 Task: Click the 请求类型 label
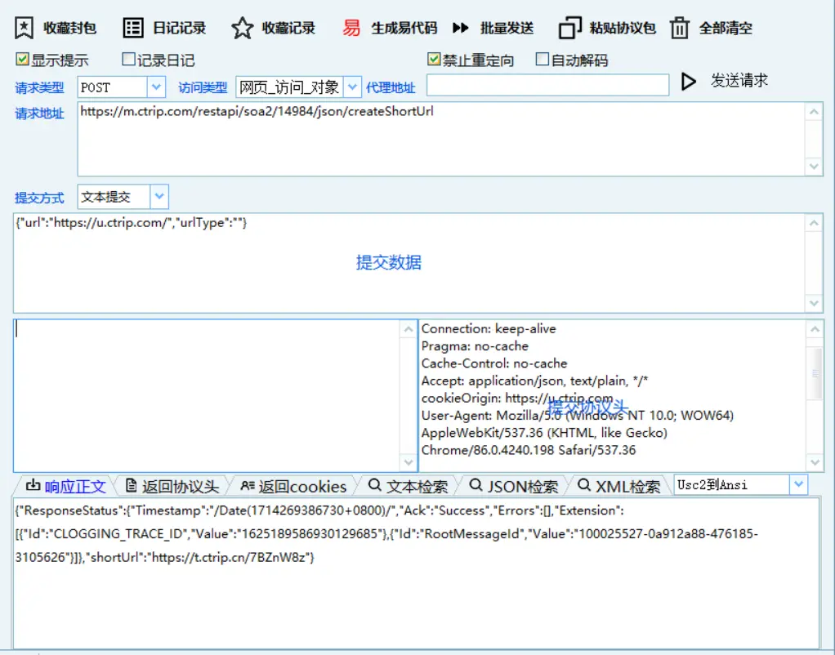(x=39, y=88)
